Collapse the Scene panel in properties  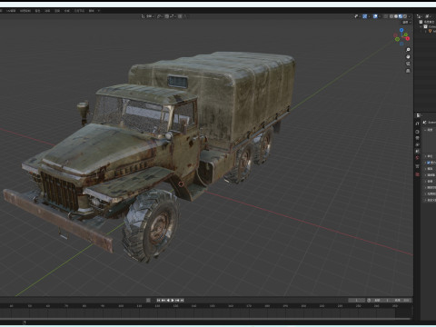(x=425, y=130)
